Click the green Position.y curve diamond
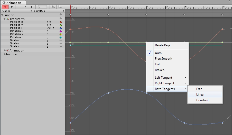232x135 pixels. coord(61,25)
